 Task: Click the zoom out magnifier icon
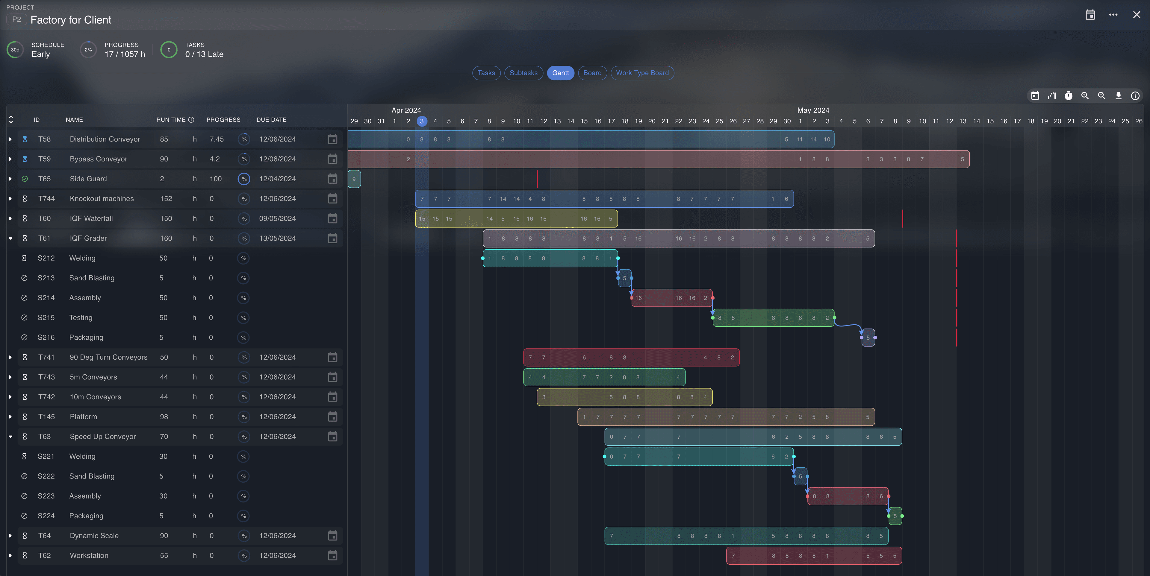[1101, 96]
